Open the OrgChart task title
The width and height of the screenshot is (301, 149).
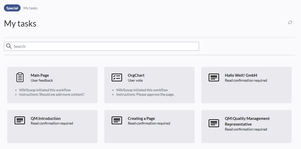click(136, 75)
